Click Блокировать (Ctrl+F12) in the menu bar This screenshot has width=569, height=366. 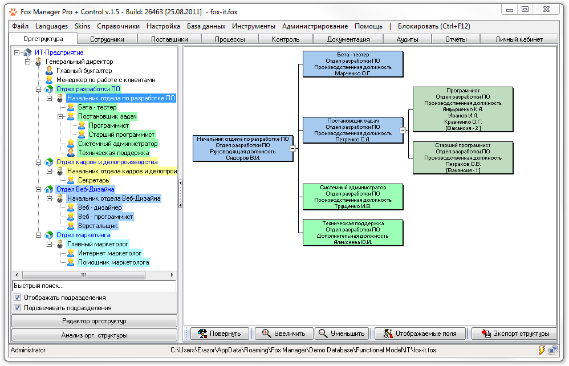point(434,26)
